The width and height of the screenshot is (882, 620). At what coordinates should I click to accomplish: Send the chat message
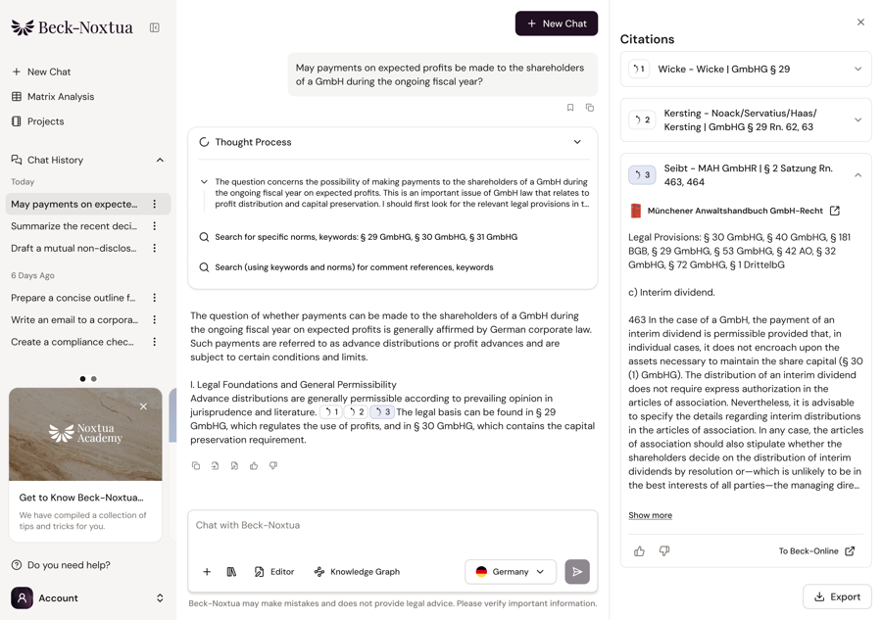pyautogui.click(x=577, y=572)
